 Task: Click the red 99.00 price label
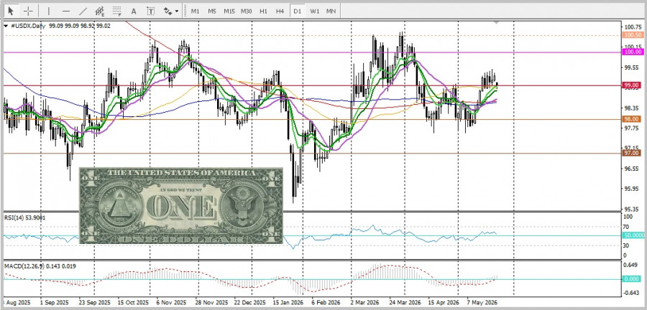(x=633, y=85)
